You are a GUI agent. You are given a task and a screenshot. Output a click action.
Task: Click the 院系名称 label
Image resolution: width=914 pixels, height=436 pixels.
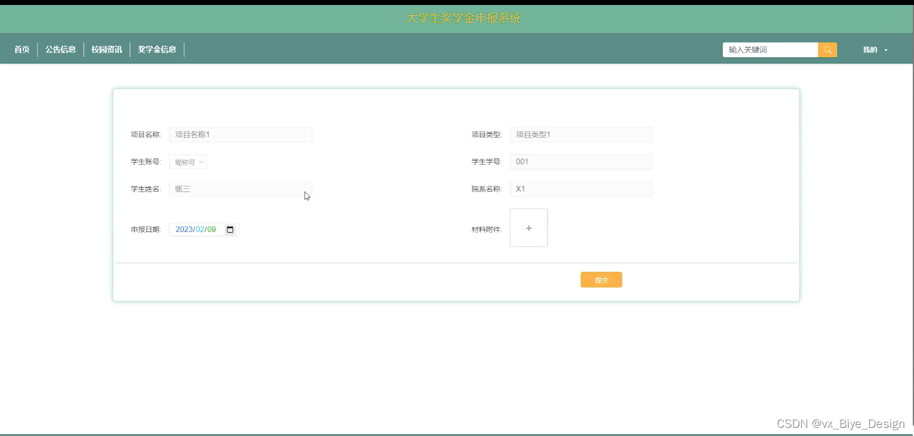486,189
